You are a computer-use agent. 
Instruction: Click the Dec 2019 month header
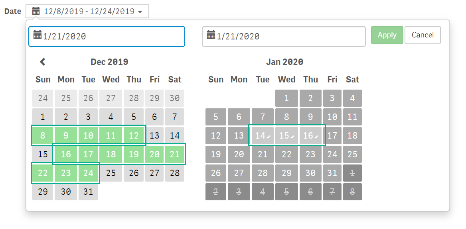pyautogui.click(x=109, y=62)
